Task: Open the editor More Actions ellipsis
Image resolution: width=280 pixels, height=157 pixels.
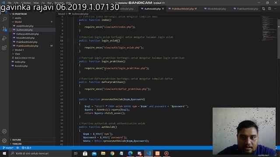Action: (275, 9)
